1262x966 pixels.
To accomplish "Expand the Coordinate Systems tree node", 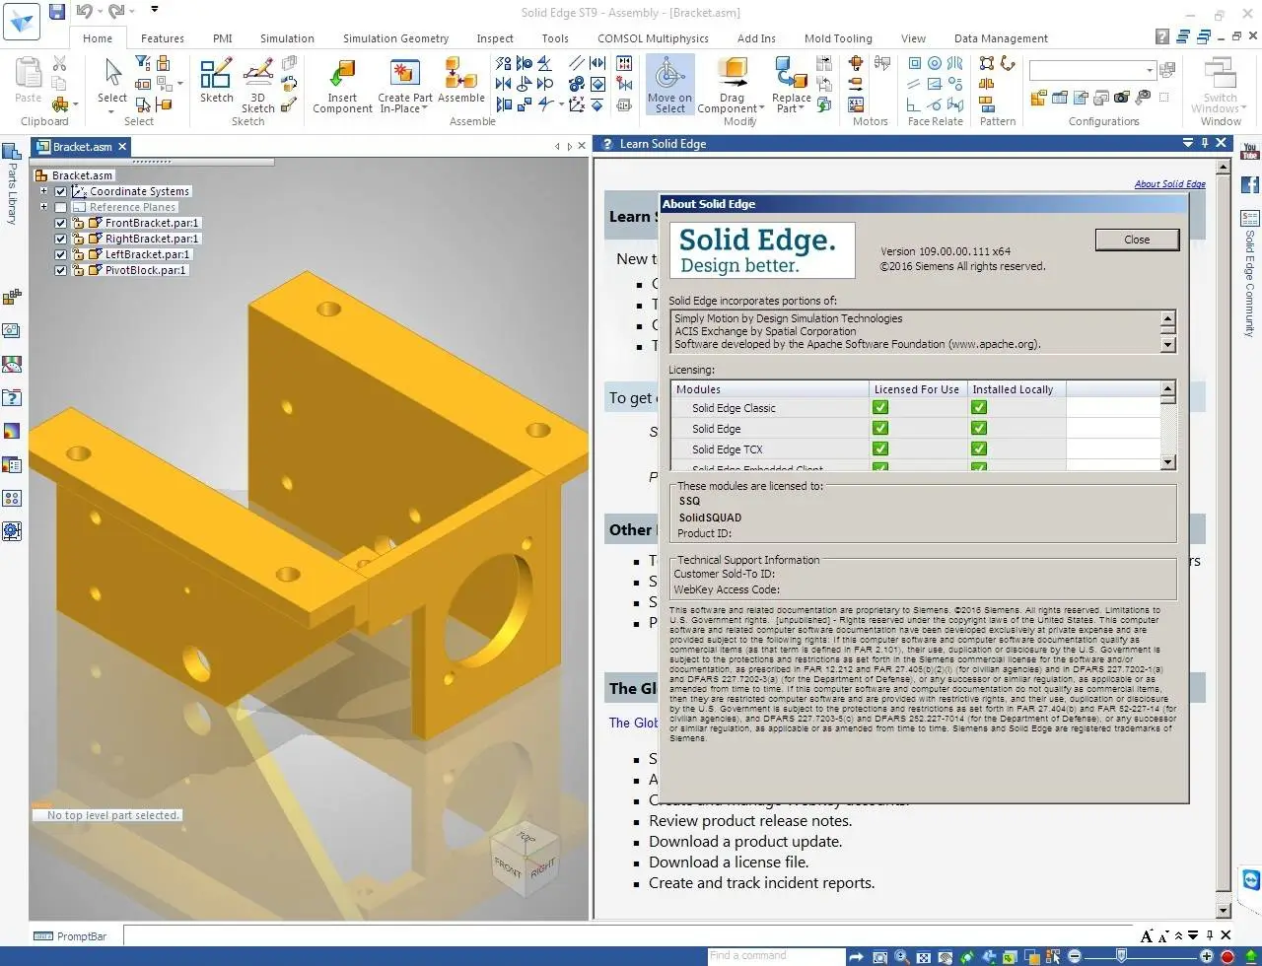I will tap(43, 191).
